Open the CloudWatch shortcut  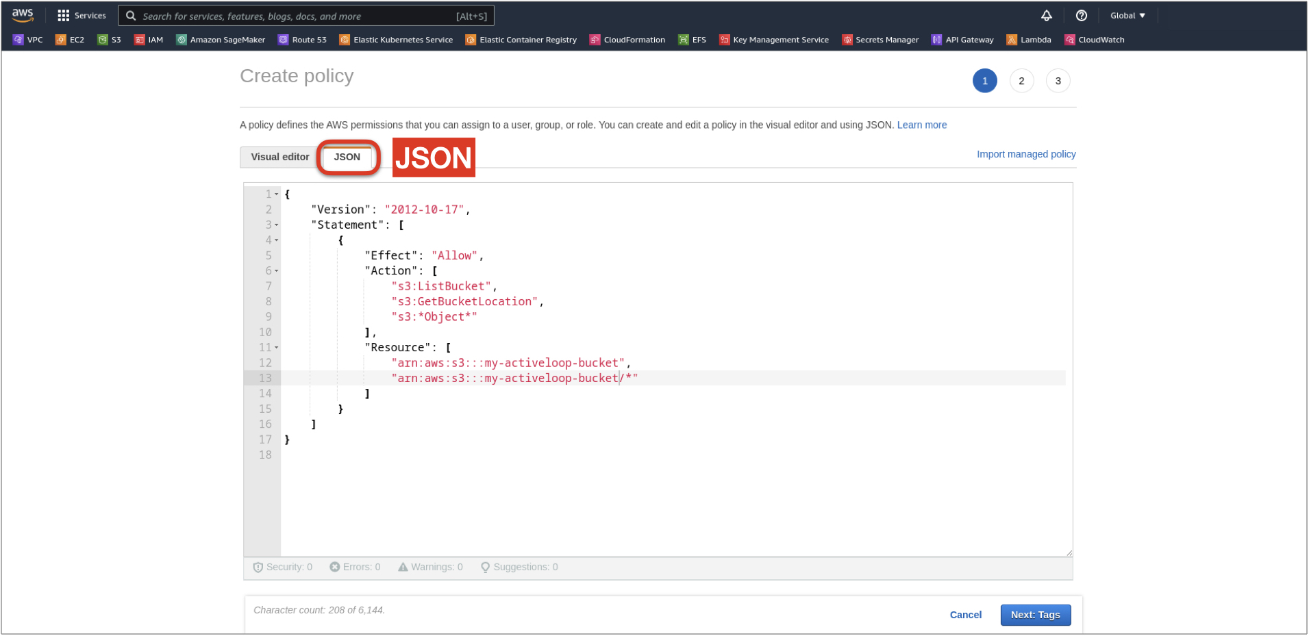click(1095, 40)
